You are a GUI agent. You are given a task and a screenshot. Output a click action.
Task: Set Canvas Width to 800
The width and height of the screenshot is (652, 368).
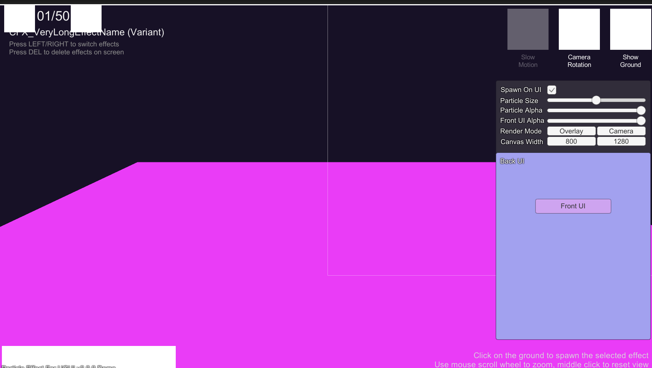571,141
